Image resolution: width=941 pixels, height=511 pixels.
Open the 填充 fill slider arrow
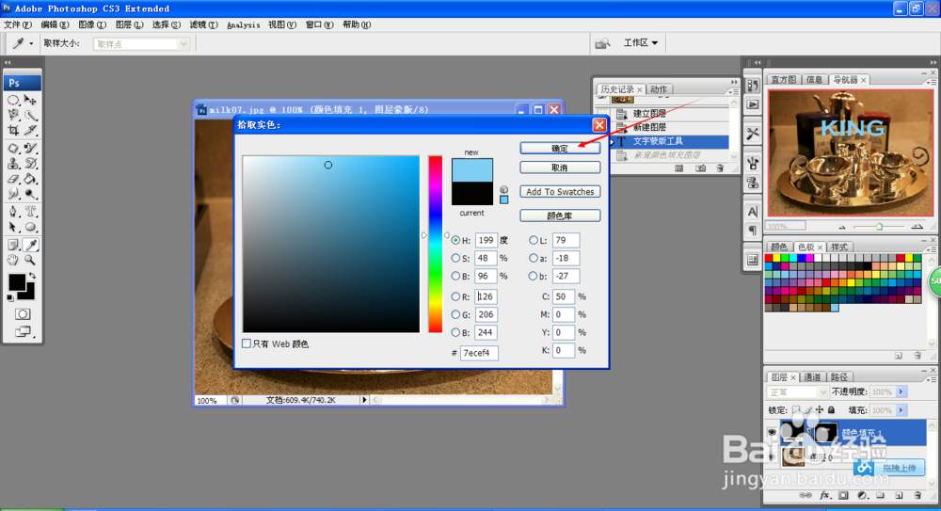[x=901, y=410]
